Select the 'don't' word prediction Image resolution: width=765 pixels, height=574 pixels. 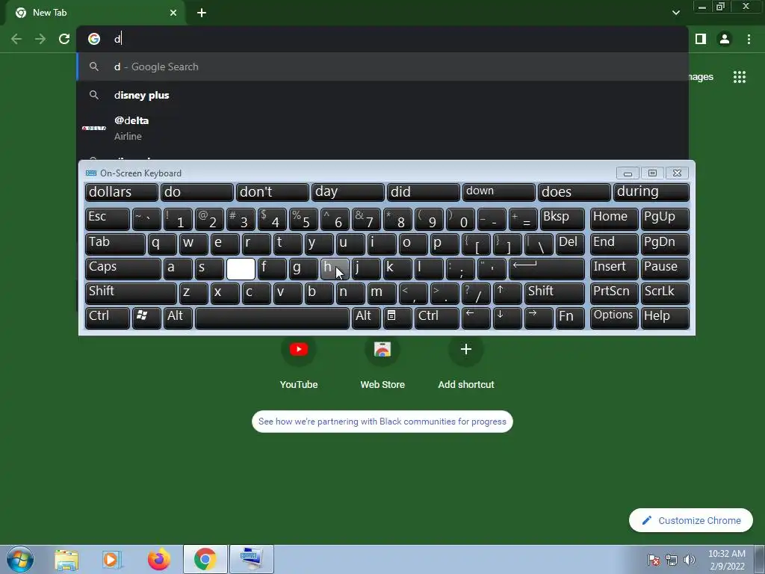click(272, 192)
